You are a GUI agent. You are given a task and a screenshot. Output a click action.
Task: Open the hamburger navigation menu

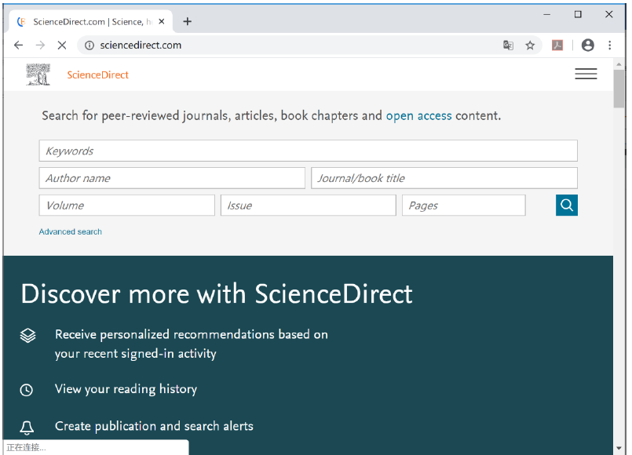click(586, 74)
